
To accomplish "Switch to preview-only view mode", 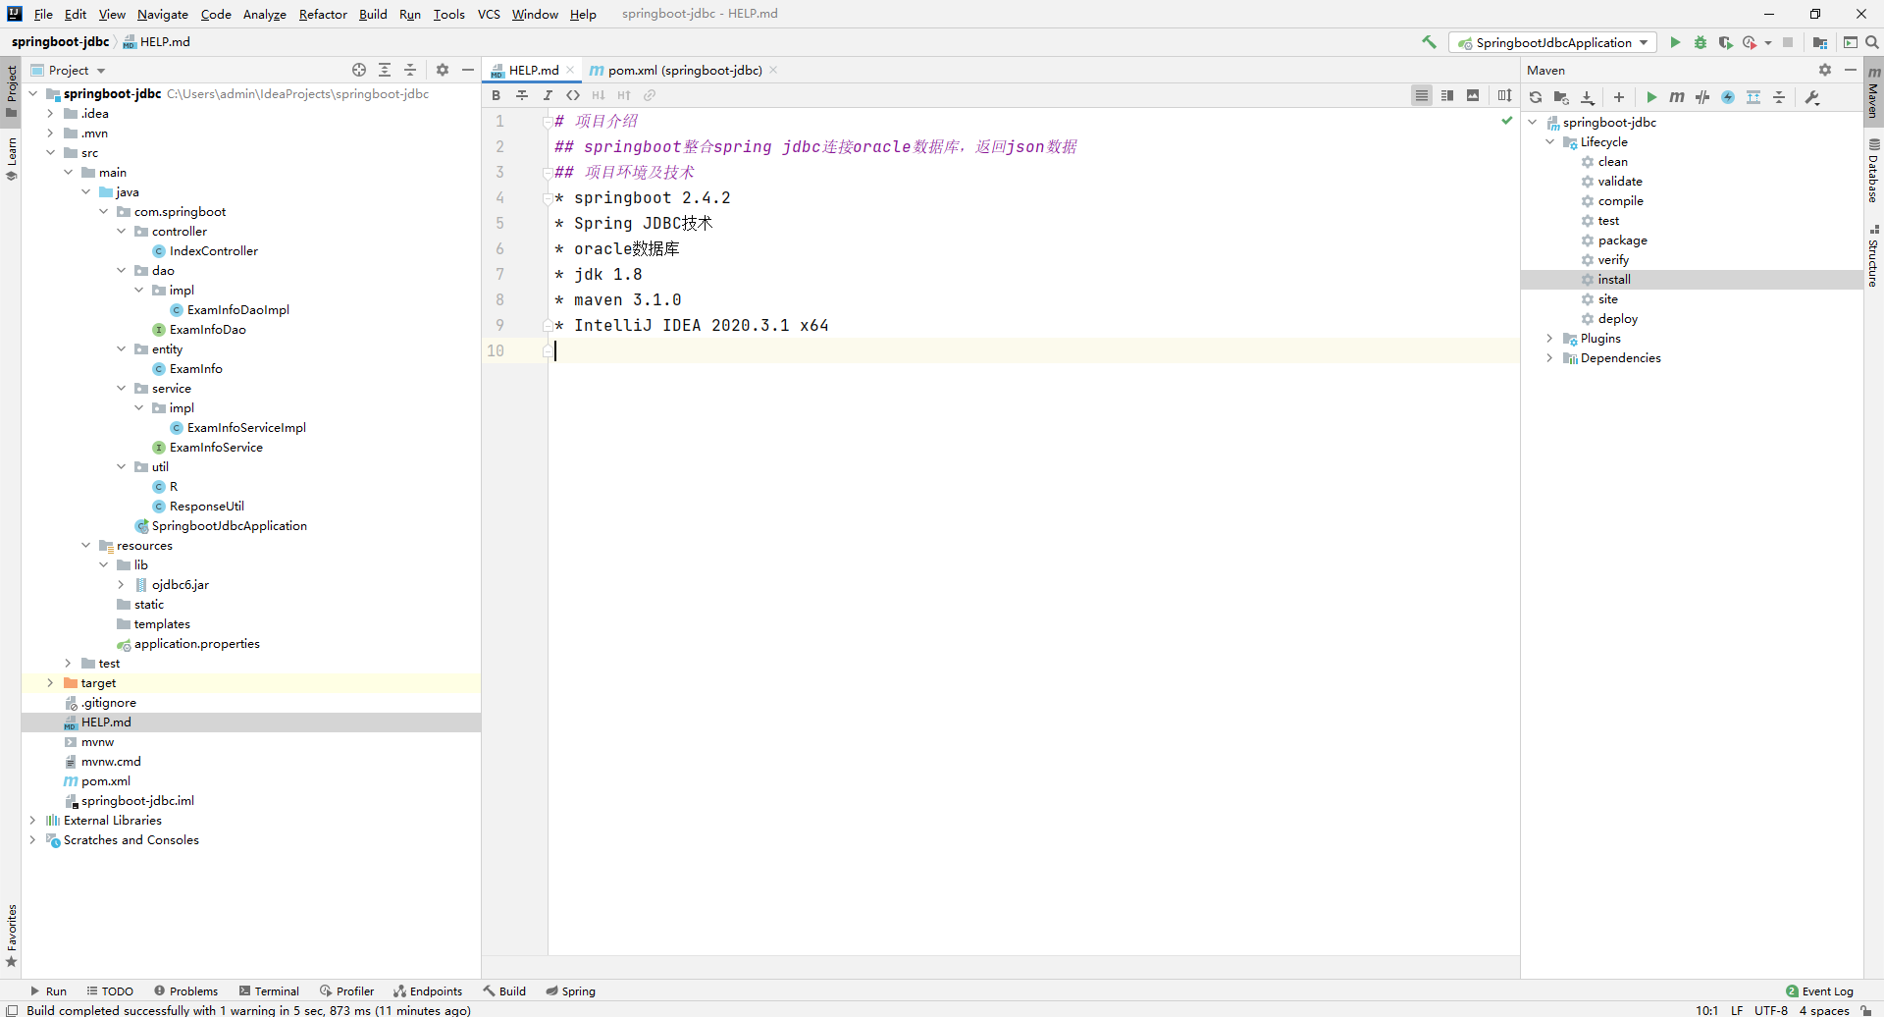I will (x=1473, y=95).
